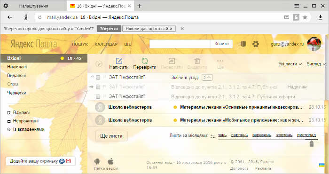The image size is (329, 174).
Task: Click the Перевірити refresh mail icon
Action: (145, 61)
